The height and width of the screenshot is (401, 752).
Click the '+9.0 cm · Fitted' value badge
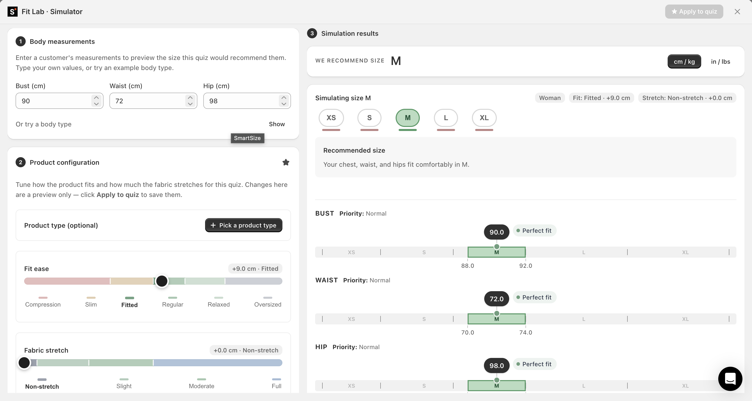[255, 269]
